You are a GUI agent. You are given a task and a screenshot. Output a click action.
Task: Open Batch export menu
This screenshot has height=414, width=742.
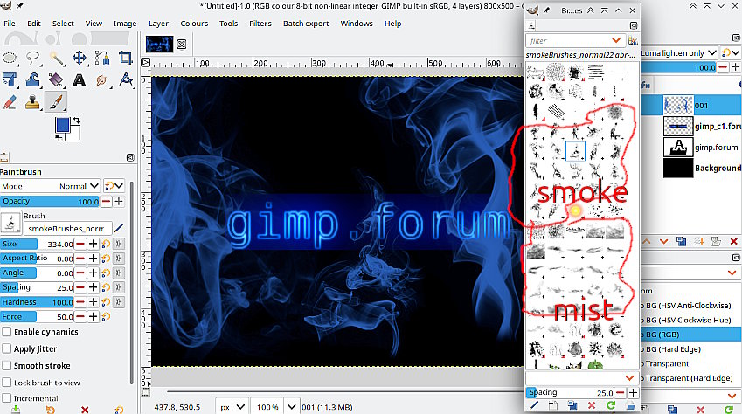[x=306, y=24]
